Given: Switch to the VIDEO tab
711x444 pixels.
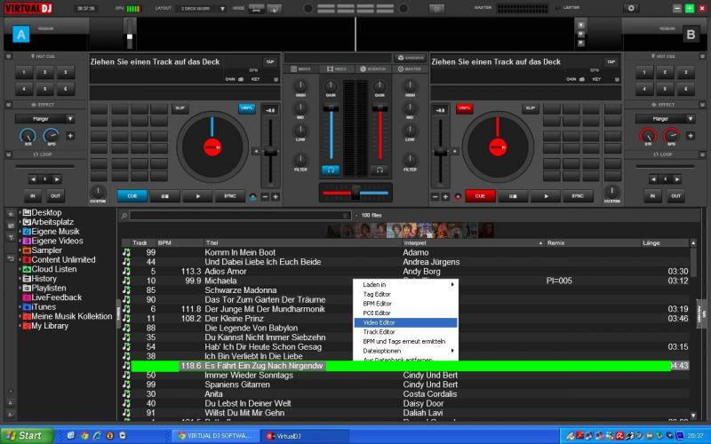Looking at the screenshot, I should coord(337,69).
